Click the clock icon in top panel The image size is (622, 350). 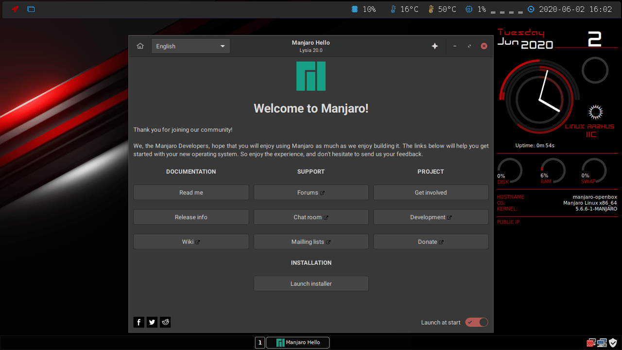pyautogui.click(x=531, y=9)
